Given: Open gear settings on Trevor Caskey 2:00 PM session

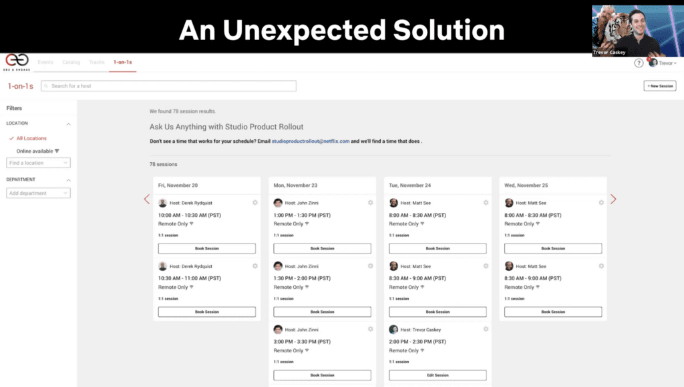Looking at the screenshot, I should (486, 329).
